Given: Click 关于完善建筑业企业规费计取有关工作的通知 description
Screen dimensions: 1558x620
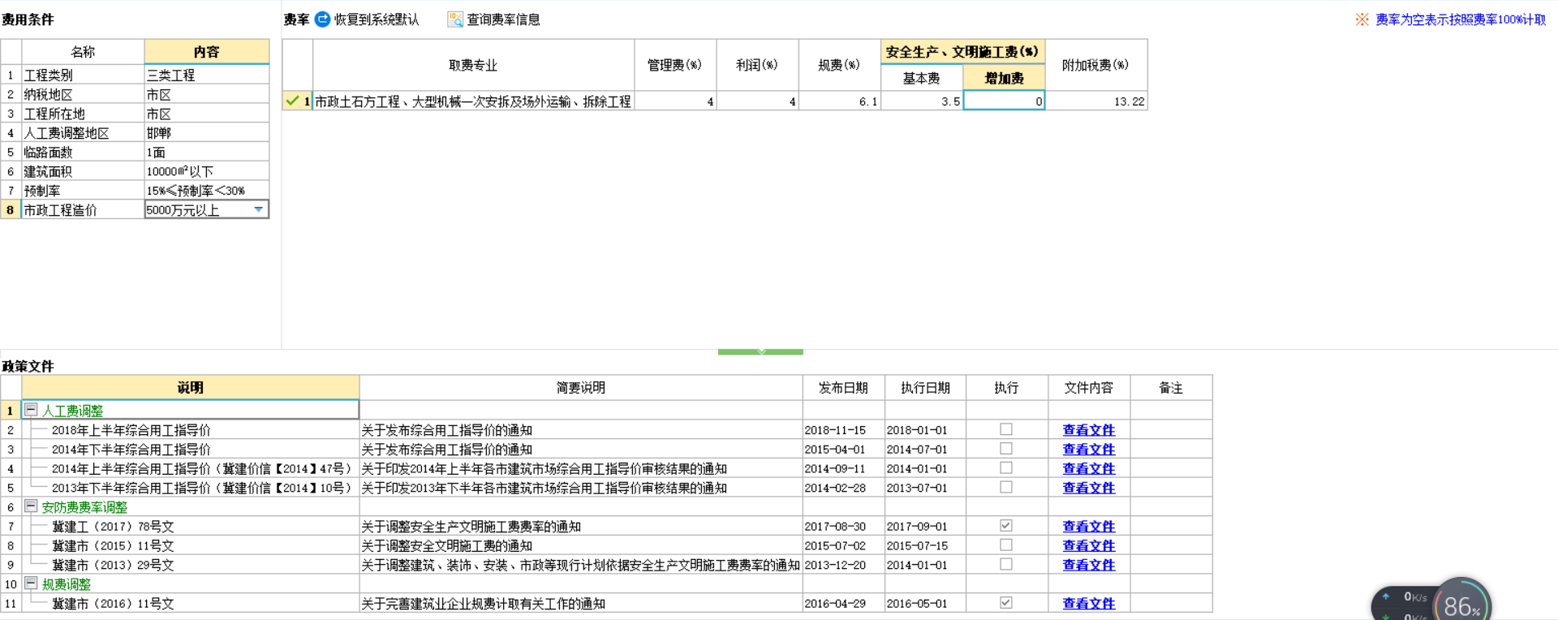Looking at the screenshot, I should point(484,604).
